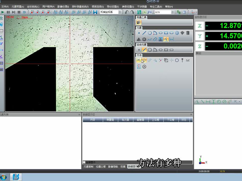This screenshot has width=242, height=181.
Task: Select the Distance element tool
Action: pyautogui.click(x=172, y=39)
